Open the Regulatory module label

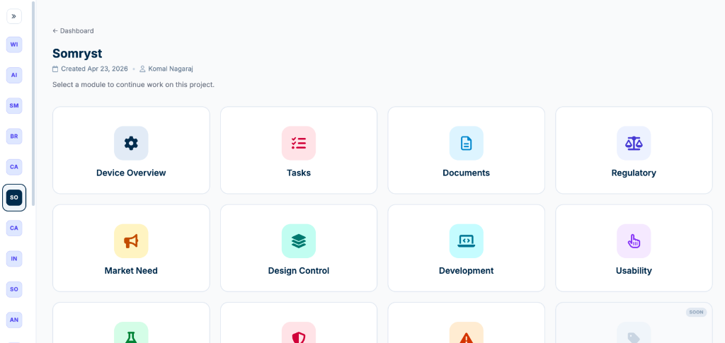[x=634, y=173]
